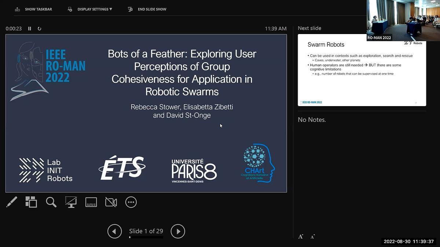This screenshot has height=247, width=440.
Task: Toggle the camera icon in the toolbar
Action: pyautogui.click(x=111, y=202)
